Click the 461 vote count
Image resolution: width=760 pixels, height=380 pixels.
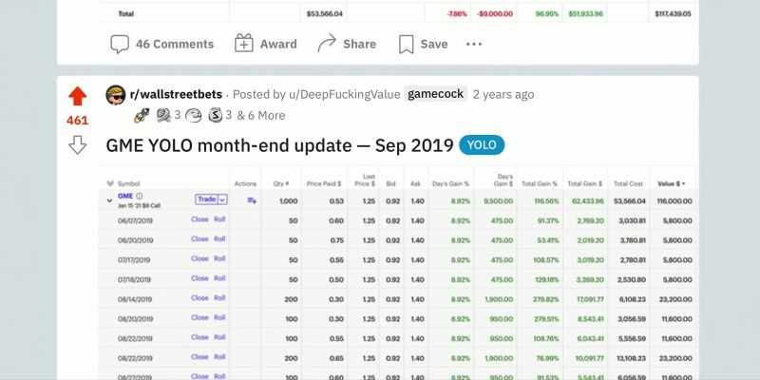[x=78, y=121]
